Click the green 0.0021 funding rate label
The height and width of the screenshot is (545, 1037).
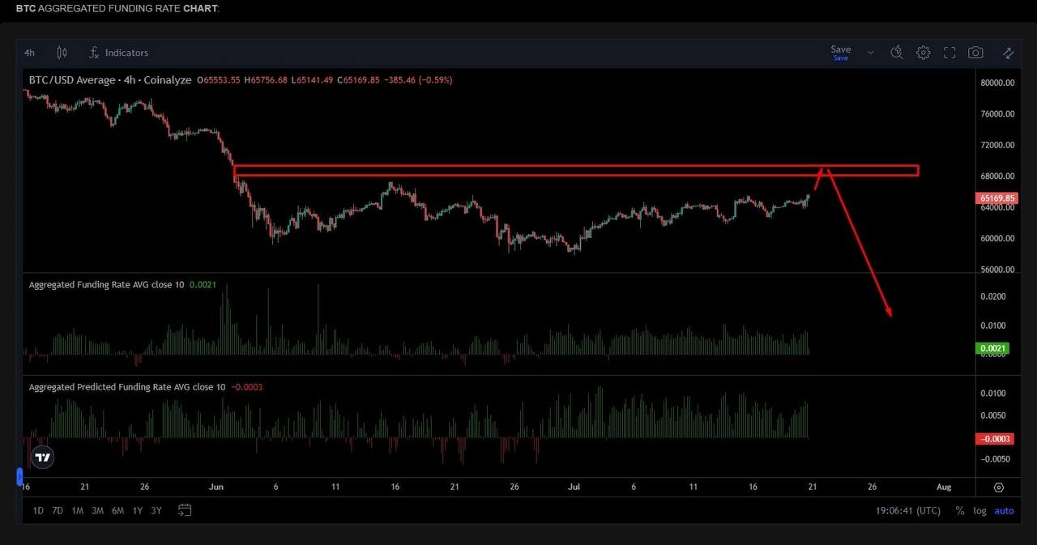pos(993,349)
